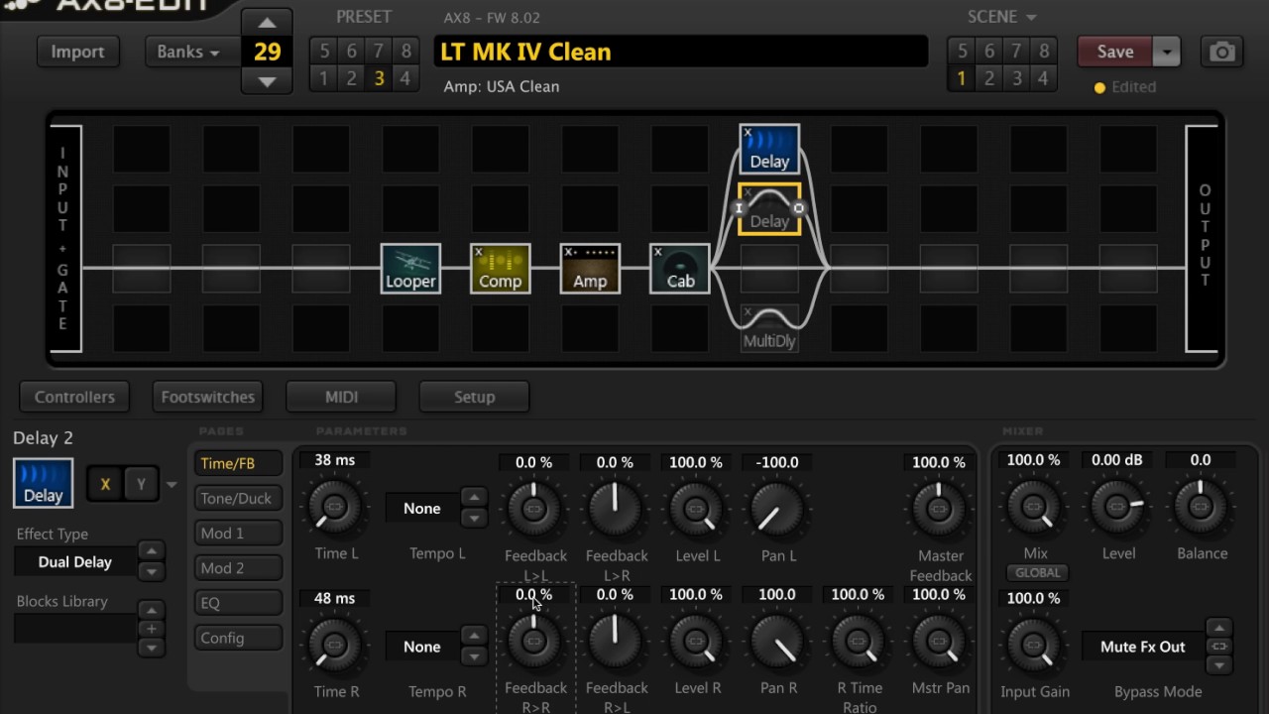Select the Amp block in the grid

(x=590, y=269)
